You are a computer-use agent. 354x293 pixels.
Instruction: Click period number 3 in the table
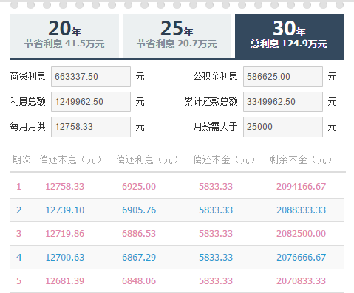coord(18,234)
